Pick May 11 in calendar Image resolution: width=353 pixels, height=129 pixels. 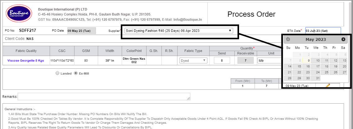click(x=325, y=60)
